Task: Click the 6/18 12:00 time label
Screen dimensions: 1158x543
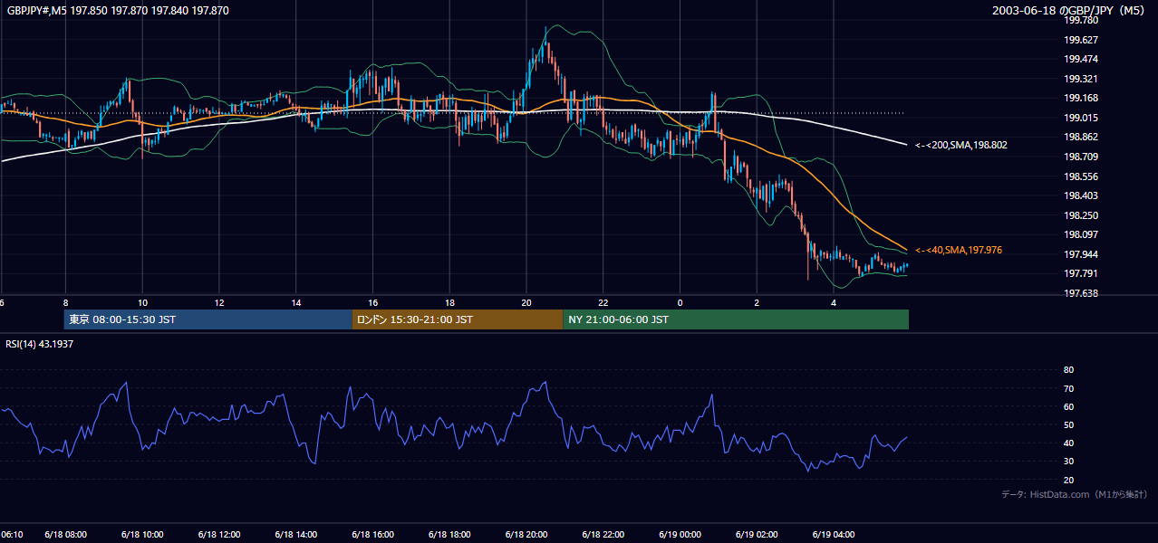Action: click(219, 535)
